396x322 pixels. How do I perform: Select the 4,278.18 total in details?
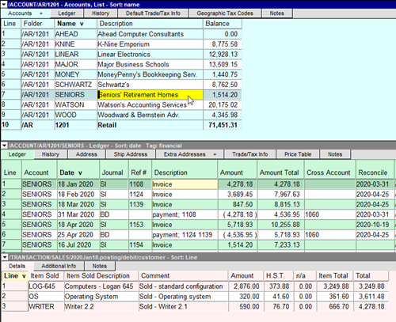click(371, 307)
